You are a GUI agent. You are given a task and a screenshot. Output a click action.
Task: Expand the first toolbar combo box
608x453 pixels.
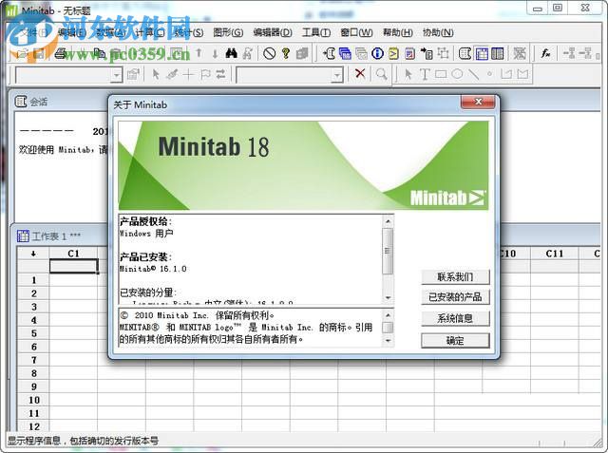coord(116,75)
